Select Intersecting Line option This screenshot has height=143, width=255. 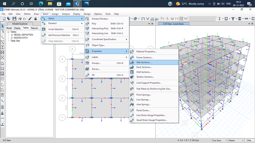tap(107, 33)
